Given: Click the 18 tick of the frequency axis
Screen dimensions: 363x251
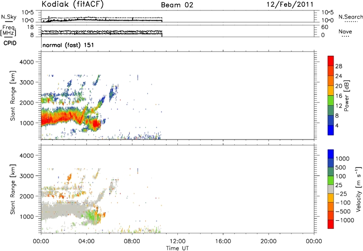Looking at the screenshot, I should point(30,27).
